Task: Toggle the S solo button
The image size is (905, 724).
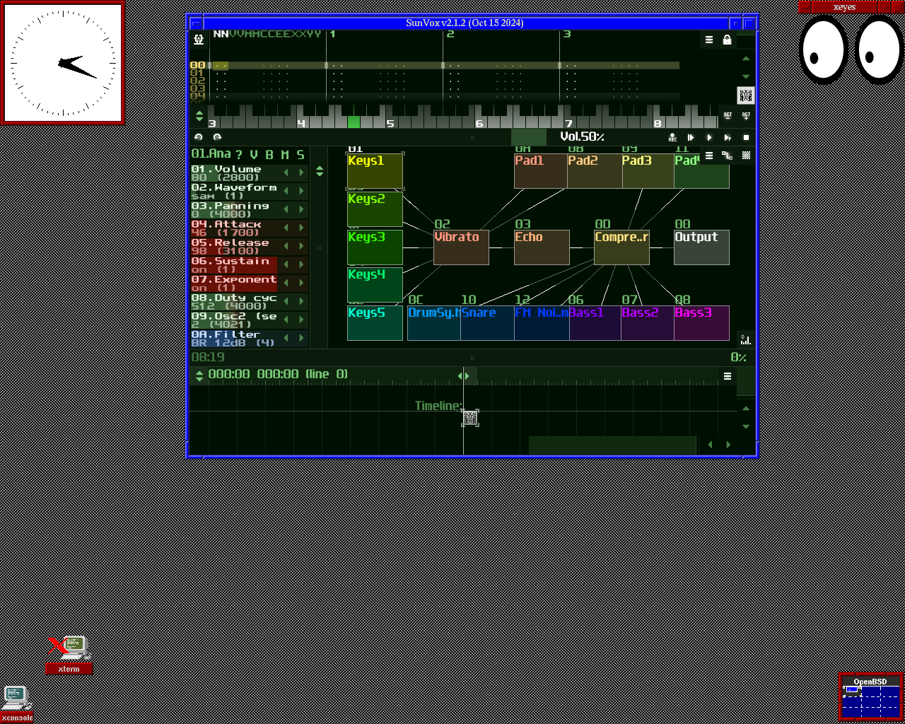Action: 300,154
